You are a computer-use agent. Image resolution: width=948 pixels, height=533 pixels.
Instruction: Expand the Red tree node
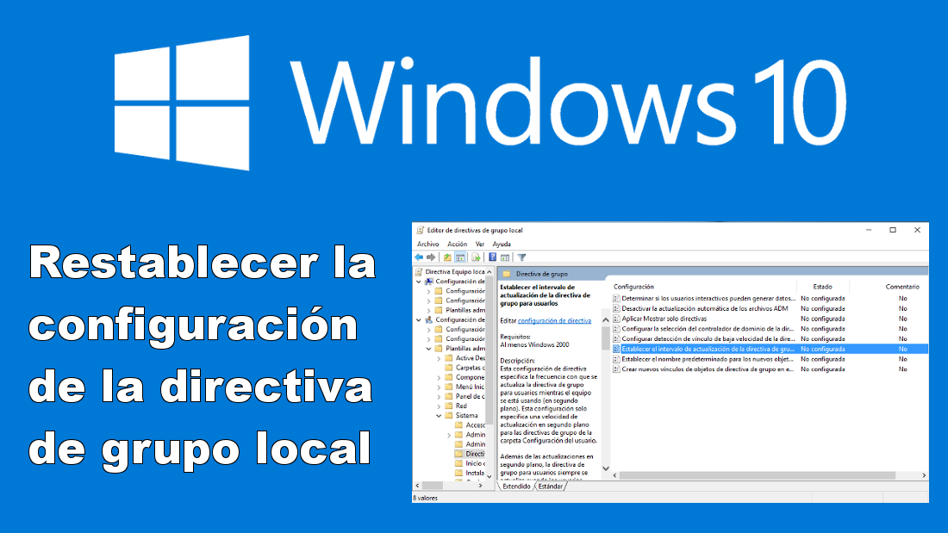(439, 406)
